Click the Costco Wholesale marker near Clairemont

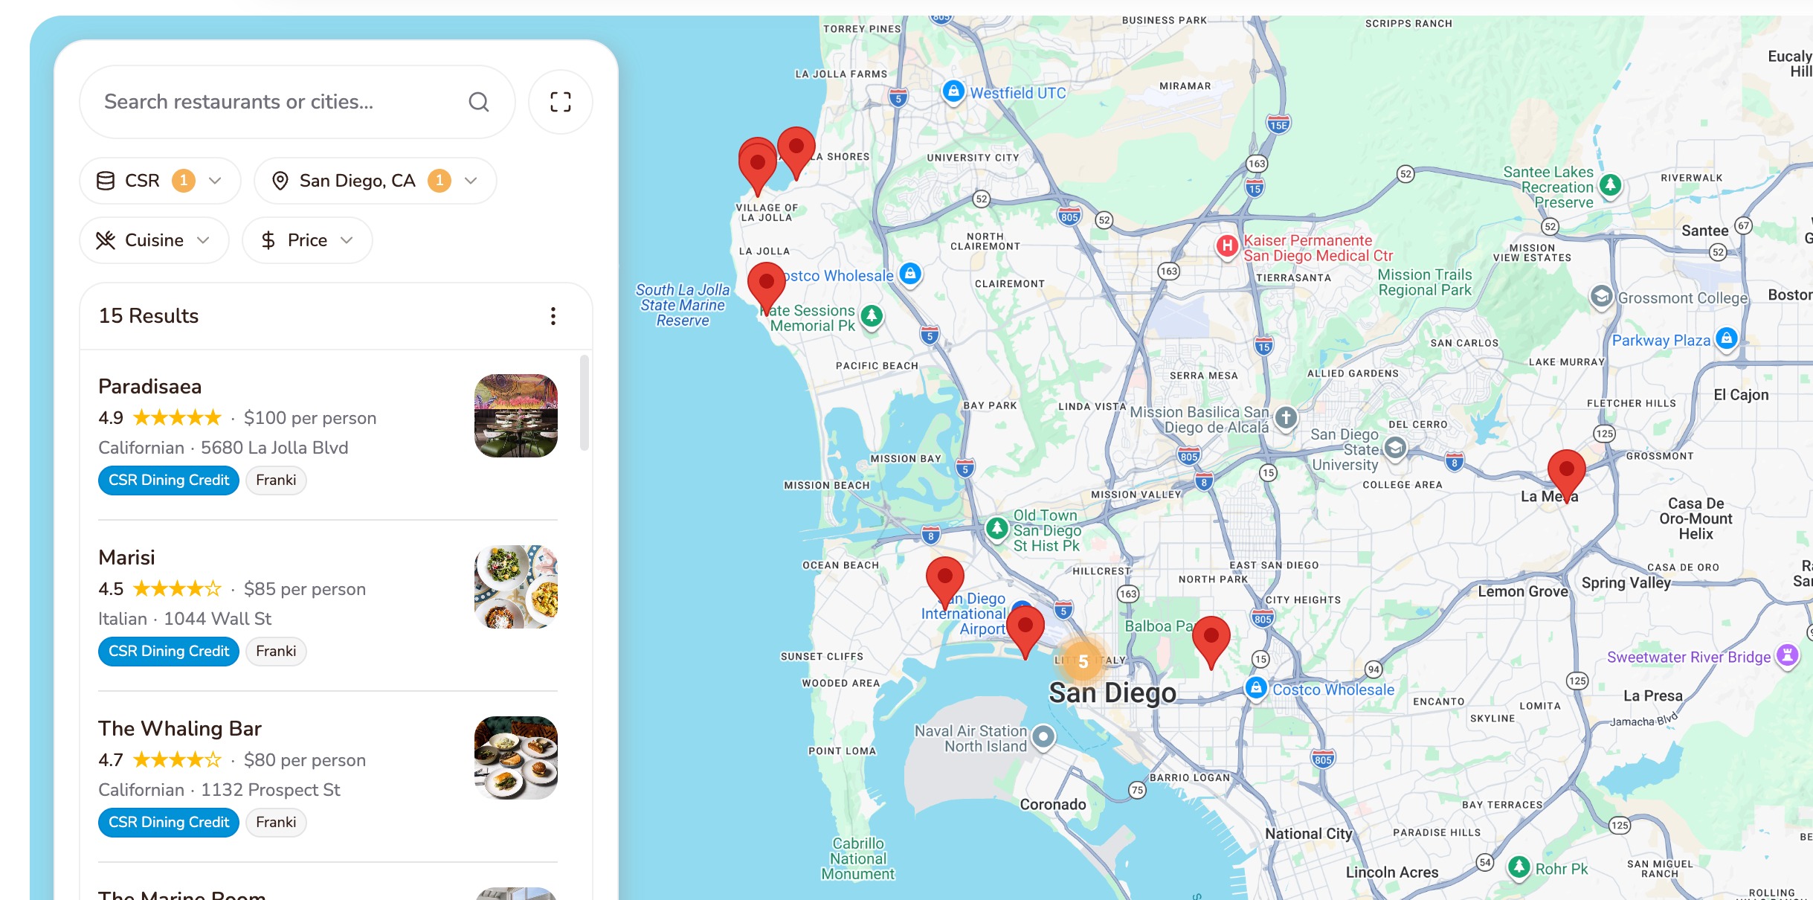(909, 274)
